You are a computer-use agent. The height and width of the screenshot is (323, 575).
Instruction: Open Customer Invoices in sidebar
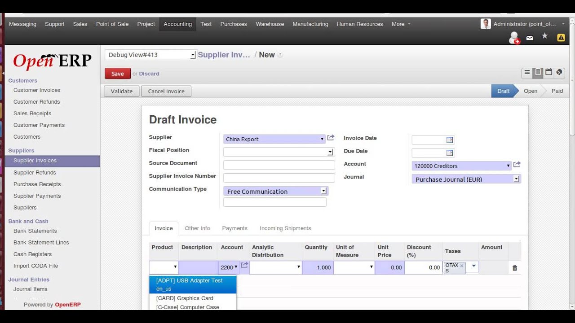coord(37,90)
